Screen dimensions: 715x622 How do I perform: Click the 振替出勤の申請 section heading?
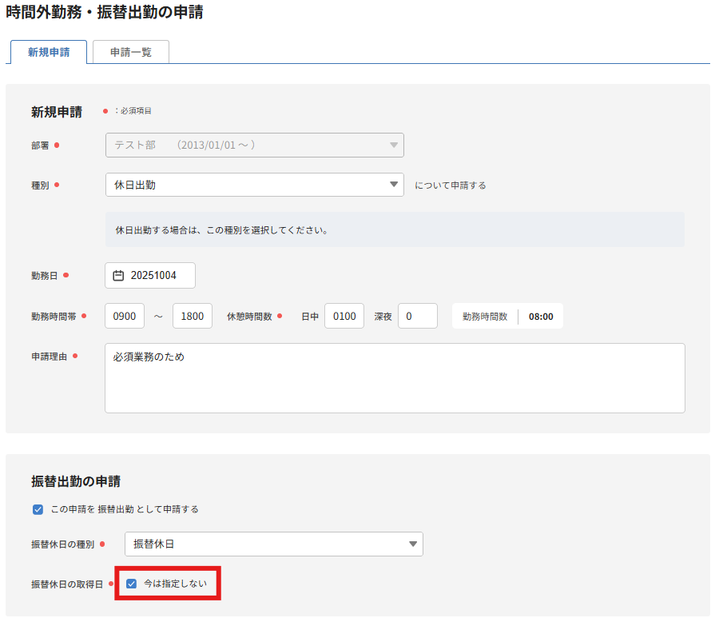click(76, 481)
